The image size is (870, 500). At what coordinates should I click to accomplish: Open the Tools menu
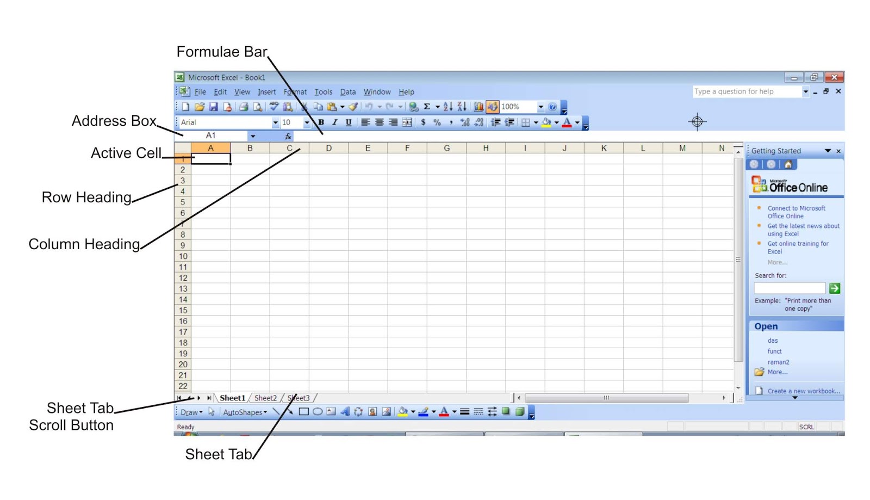pos(324,92)
